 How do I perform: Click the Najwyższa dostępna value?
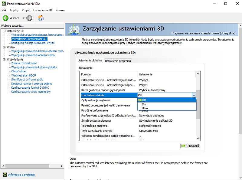[152, 116]
